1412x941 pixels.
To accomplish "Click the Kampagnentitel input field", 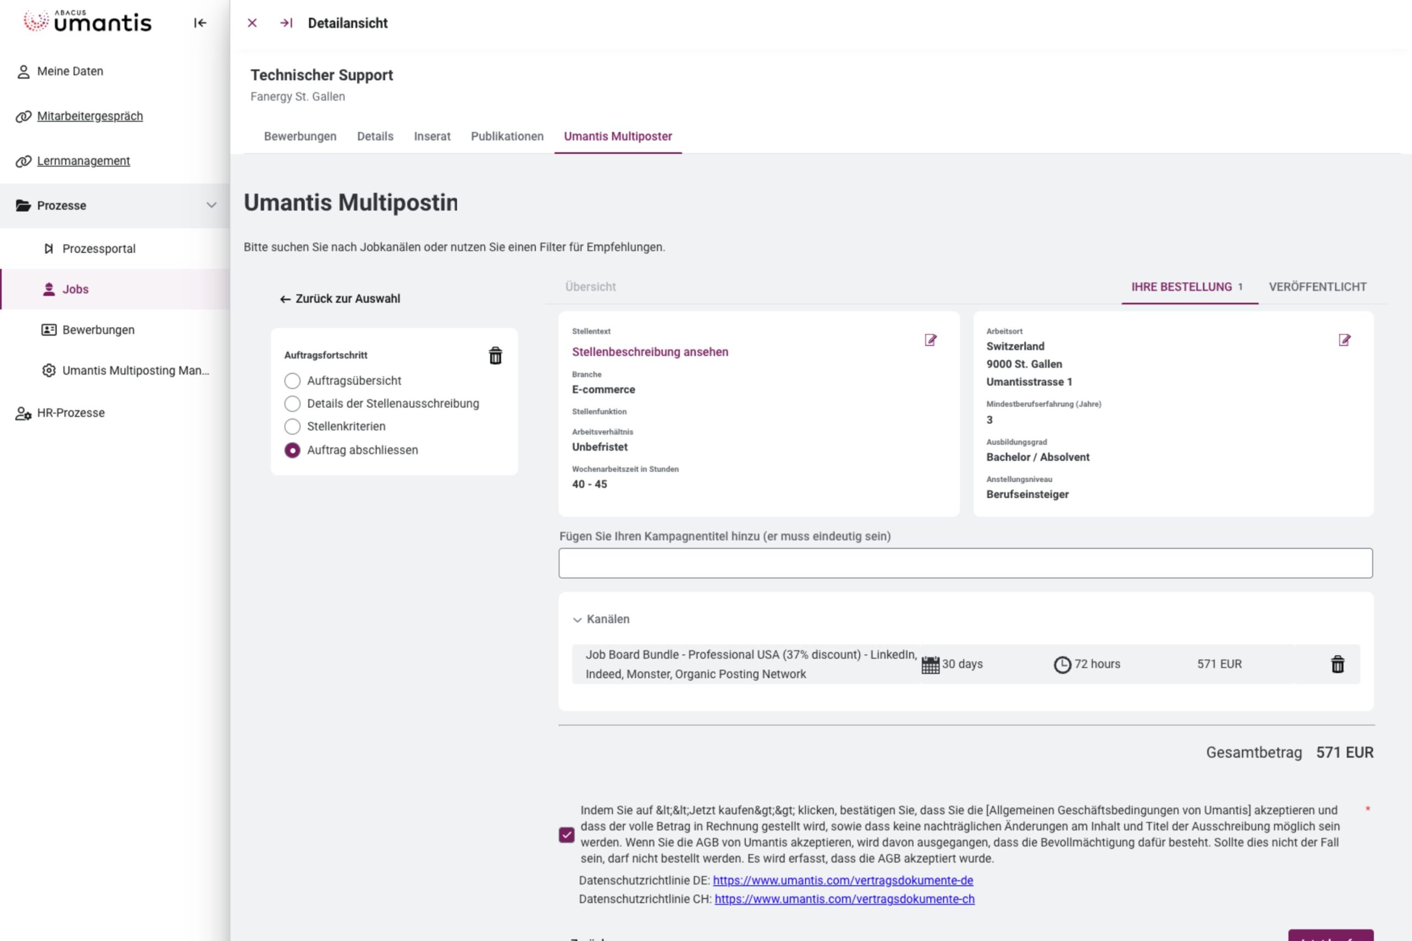I will (965, 563).
